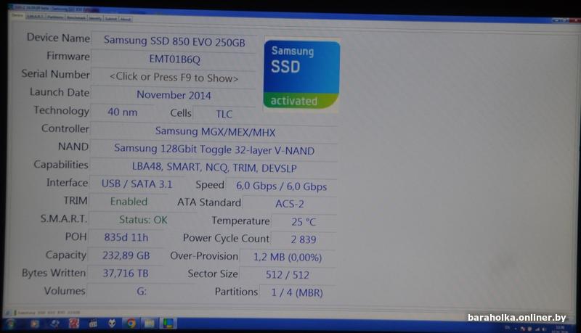Viewport: 581px width, 333px height.
Task: Click the 'Power Cycle Count' label
Action: [x=226, y=238]
